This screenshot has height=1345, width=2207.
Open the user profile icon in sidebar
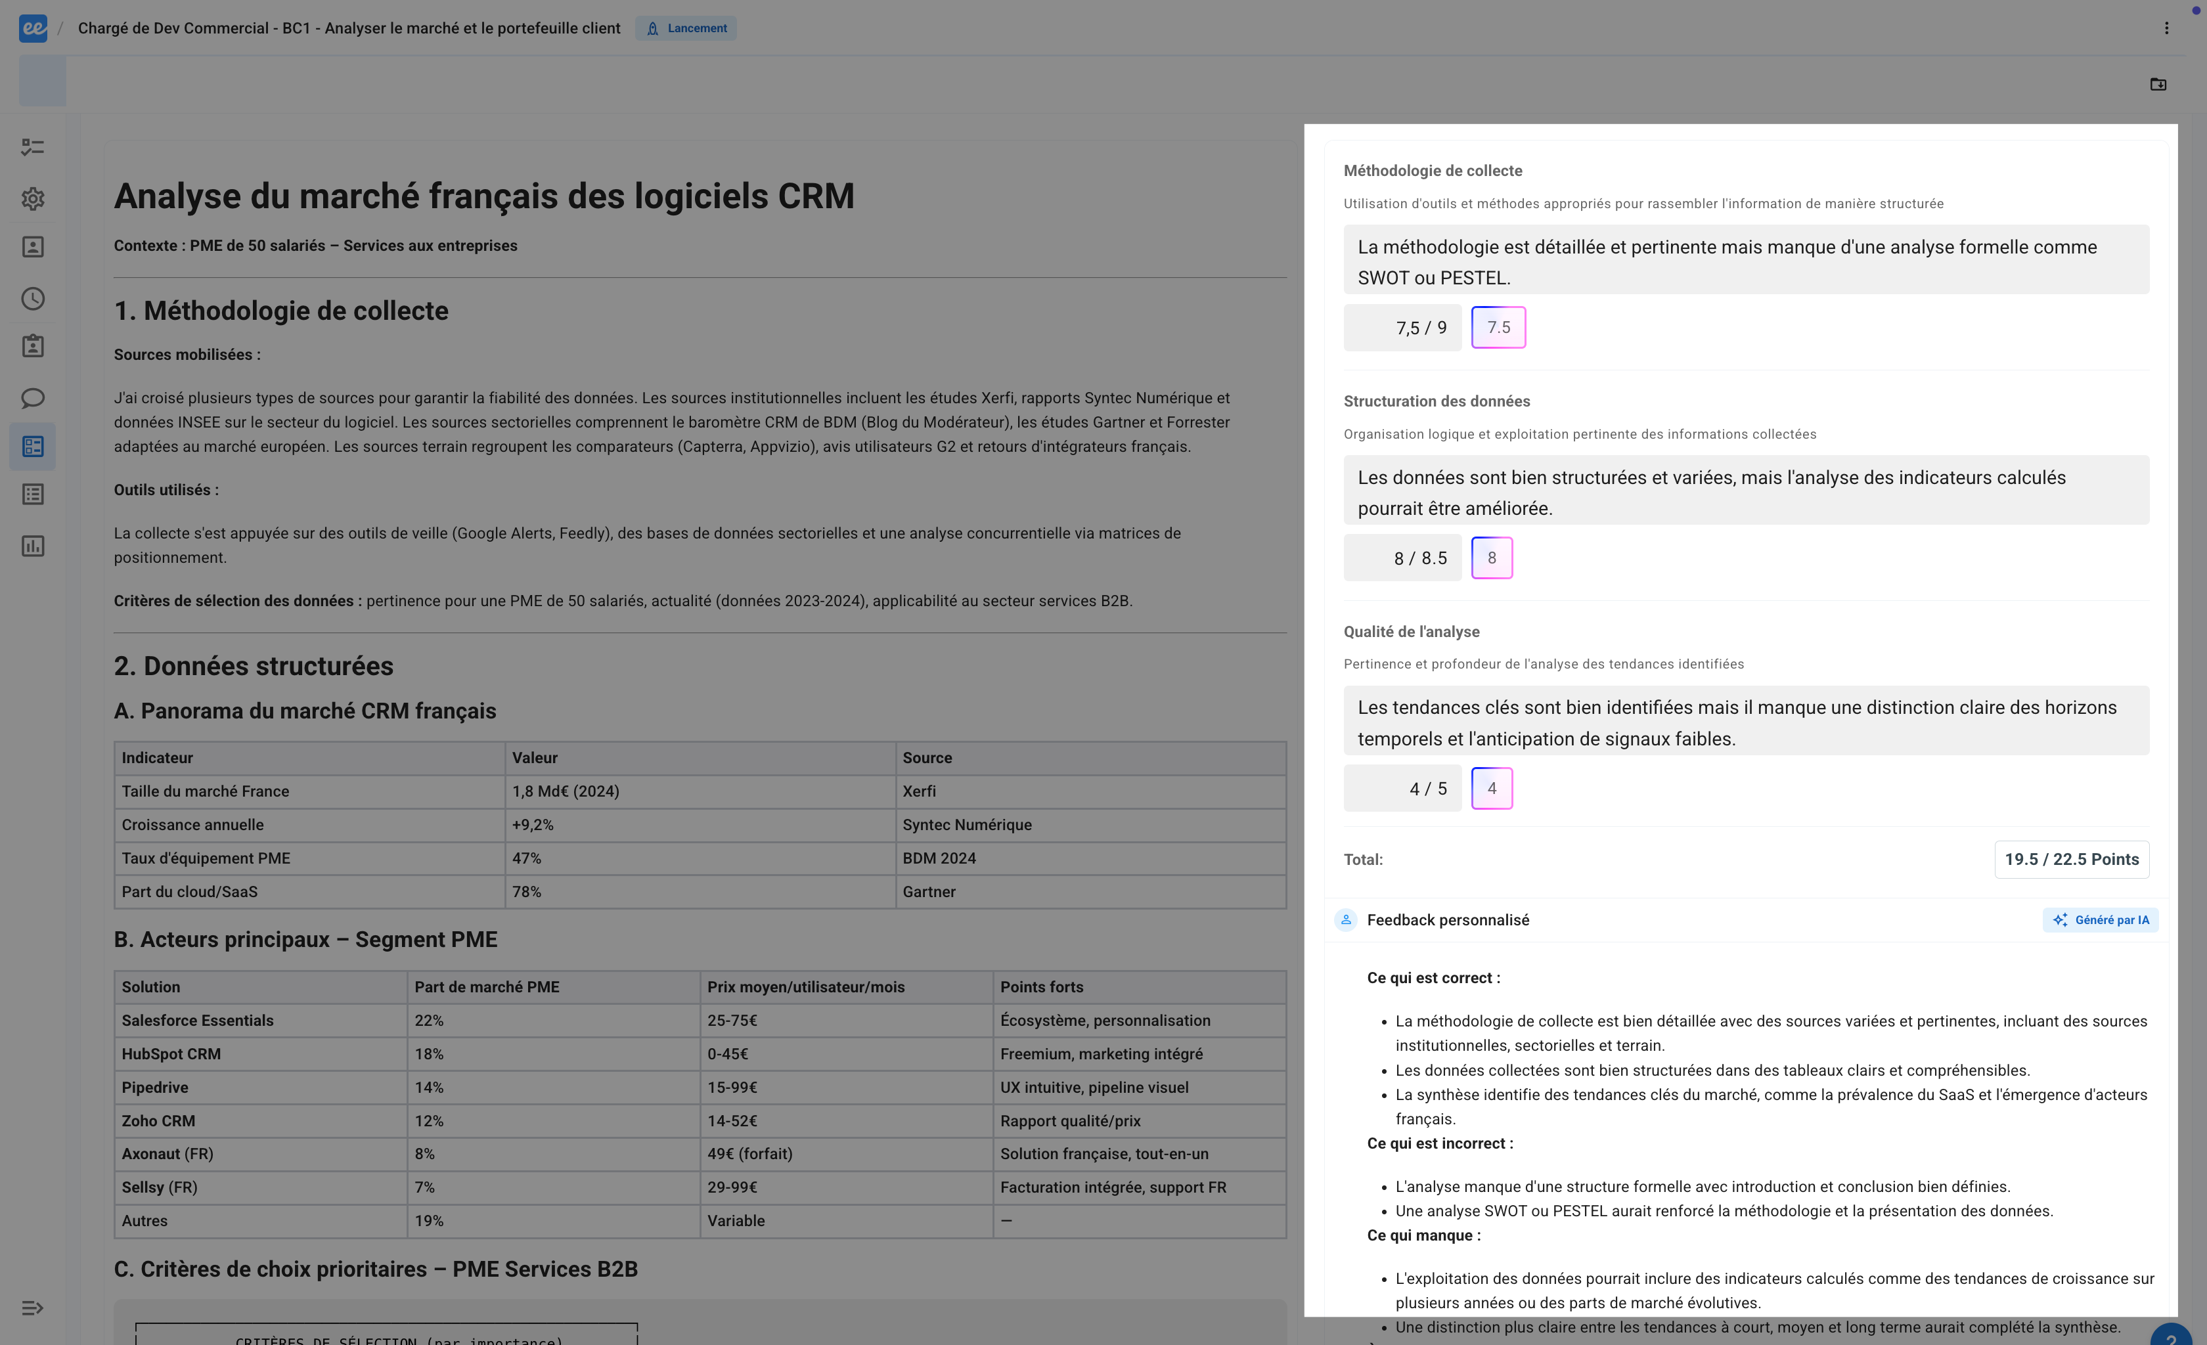(33, 247)
